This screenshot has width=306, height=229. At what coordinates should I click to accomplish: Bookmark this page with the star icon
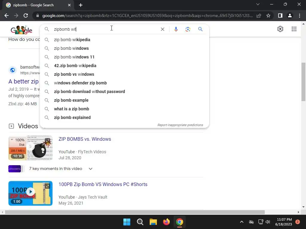point(268,16)
